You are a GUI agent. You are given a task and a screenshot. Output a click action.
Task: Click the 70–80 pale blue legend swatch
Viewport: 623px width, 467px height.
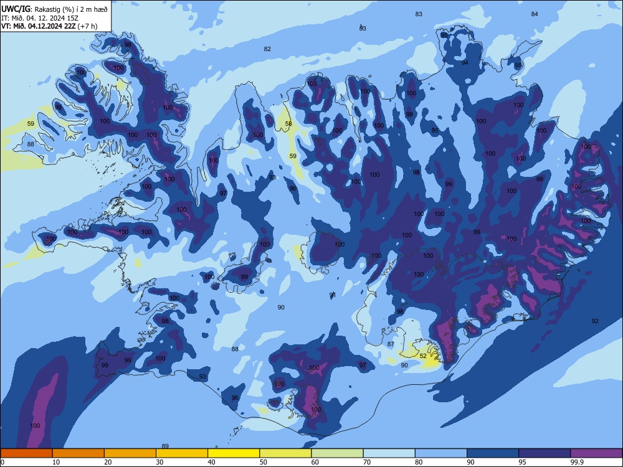point(389,453)
